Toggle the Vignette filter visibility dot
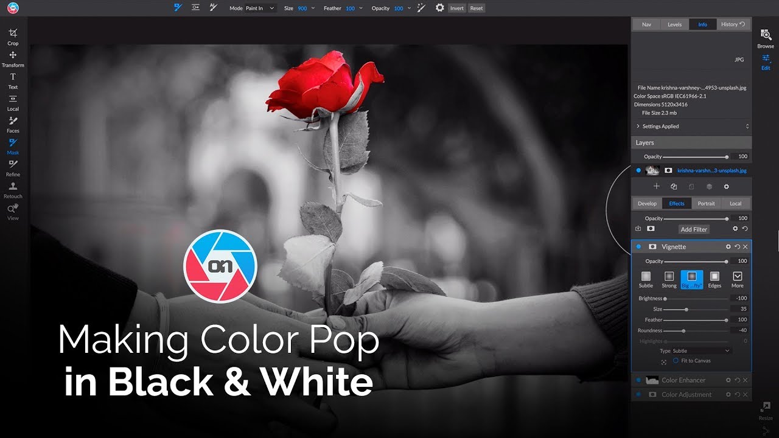The image size is (779, 438). point(638,246)
